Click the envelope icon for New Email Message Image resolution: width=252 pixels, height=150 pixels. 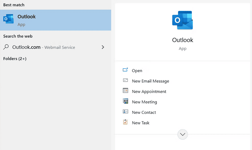(125, 81)
